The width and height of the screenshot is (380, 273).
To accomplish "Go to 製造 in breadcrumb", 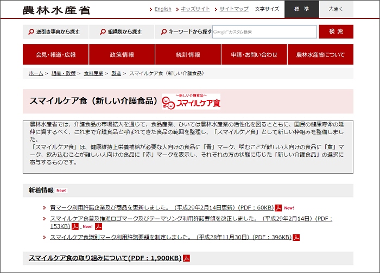I will pyautogui.click(x=116, y=73).
